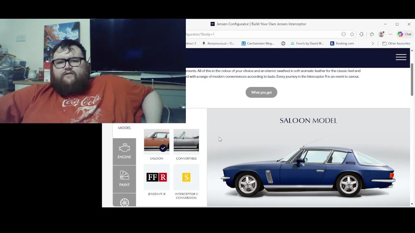Open the Model tab
Screen dimensions: 415x233
click(124, 128)
